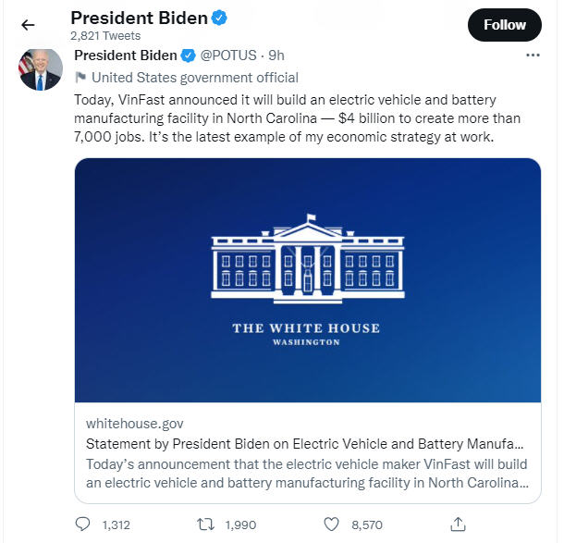Image resolution: width=564 pixels, height=543 pixels.
Task: Click the VinFast tweet body text
Action: [296, 118]
